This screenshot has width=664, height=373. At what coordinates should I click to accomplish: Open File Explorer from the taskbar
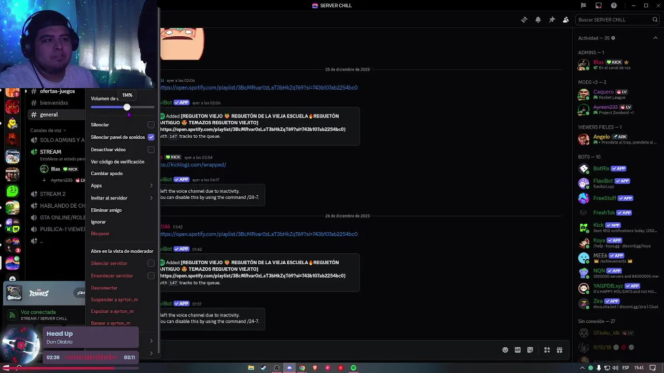click(251, 368)
